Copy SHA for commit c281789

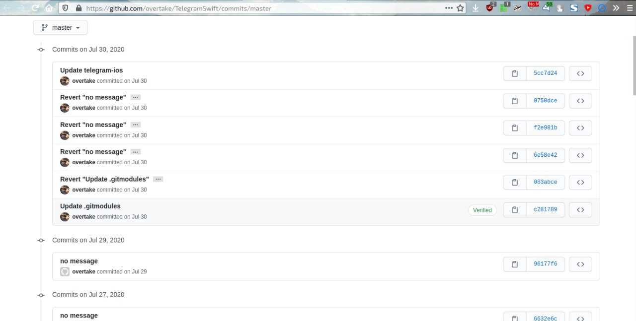click(515, 210)
